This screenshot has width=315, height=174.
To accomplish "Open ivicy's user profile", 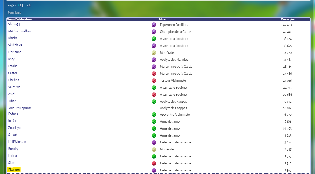I will click(11, 59).
